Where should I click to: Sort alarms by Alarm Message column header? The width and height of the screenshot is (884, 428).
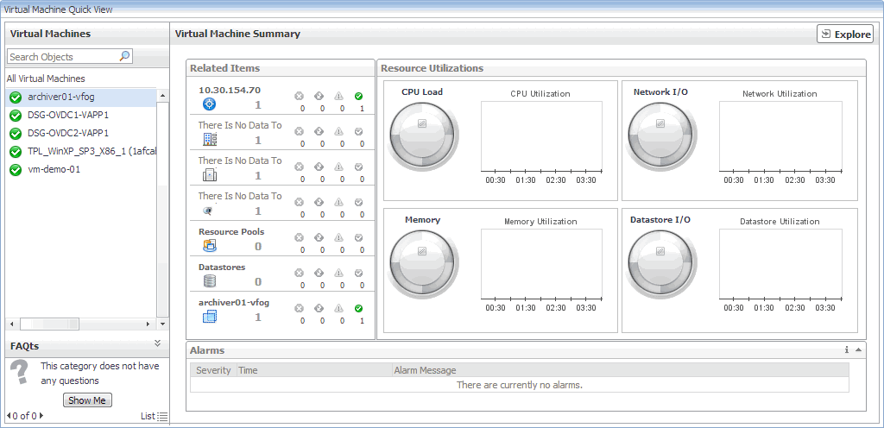[x=620, y=370]
